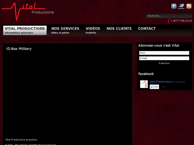194x145 pixels.
Task: Click the 'Facebook' widget heading
Action: [x=146, y=74]
